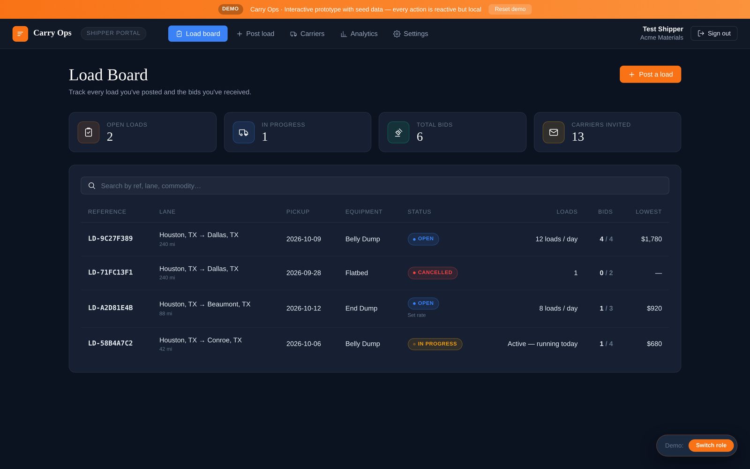Click the Test Shipper account name

(663, 29)
